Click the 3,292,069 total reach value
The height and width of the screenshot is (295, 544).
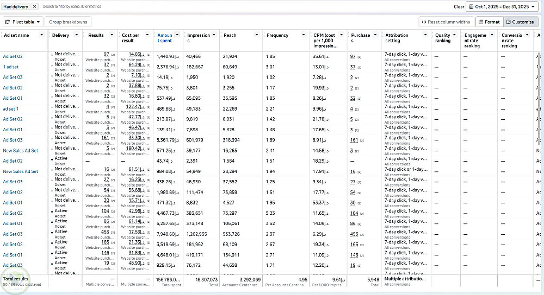coord(250,279)
